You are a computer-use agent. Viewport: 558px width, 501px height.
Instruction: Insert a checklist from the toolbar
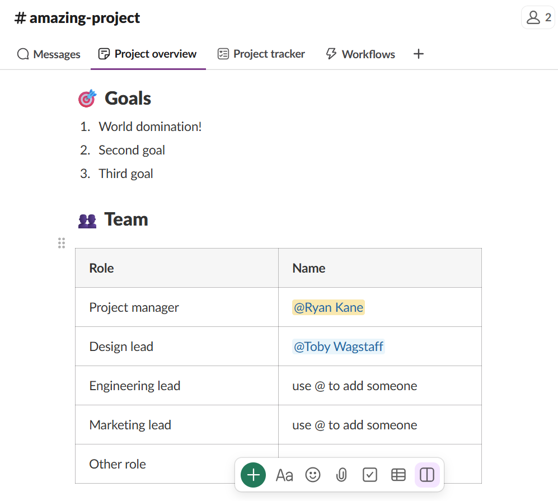[x=370, y=475]
